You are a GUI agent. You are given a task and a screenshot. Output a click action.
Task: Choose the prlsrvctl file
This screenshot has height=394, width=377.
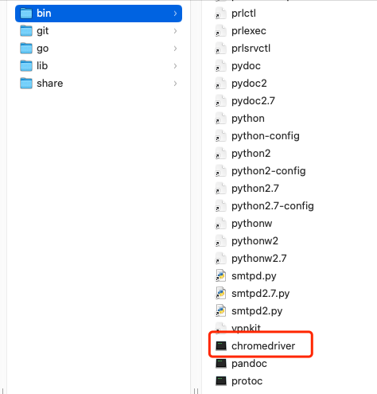[x=251, y=49]
